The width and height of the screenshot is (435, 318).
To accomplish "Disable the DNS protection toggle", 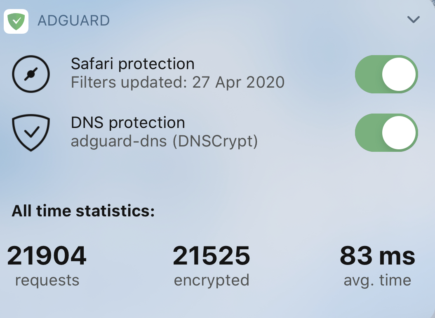I will (386, 133).
